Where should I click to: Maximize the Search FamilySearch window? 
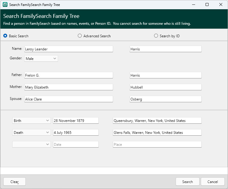pyautogui.click(x=207, y=5)
